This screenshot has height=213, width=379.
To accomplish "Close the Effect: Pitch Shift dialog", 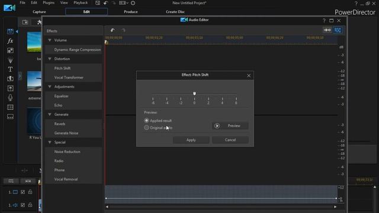I will click(249, 76).
